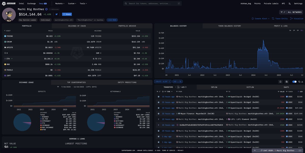Click the bookmark icon above the transfers table
The image size is (305, 153).
tap(280, 82)
